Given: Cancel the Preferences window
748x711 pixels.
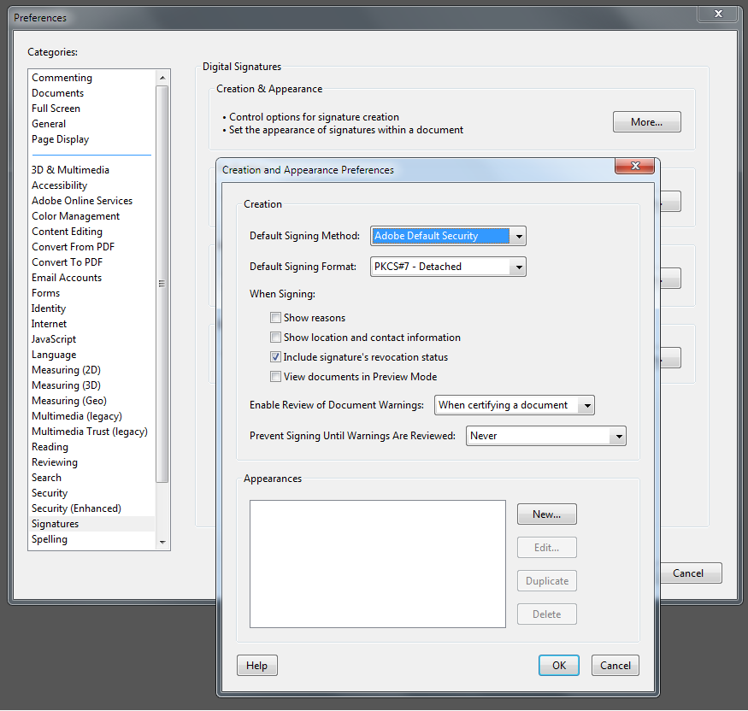Looking at the screenshot, I should pyautogui.click(x=690, y=573).
